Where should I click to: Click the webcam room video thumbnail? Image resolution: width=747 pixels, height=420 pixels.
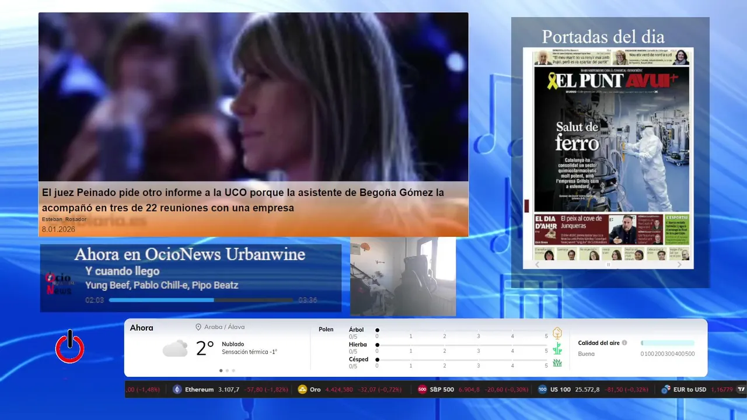[403, 276]
